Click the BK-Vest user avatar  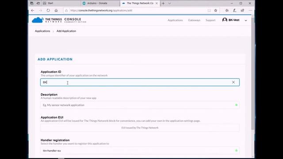[225, 20]
